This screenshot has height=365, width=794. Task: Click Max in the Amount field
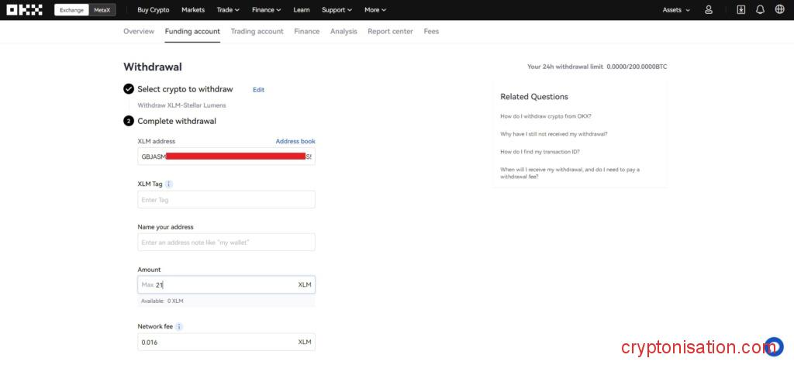(147, 285)
